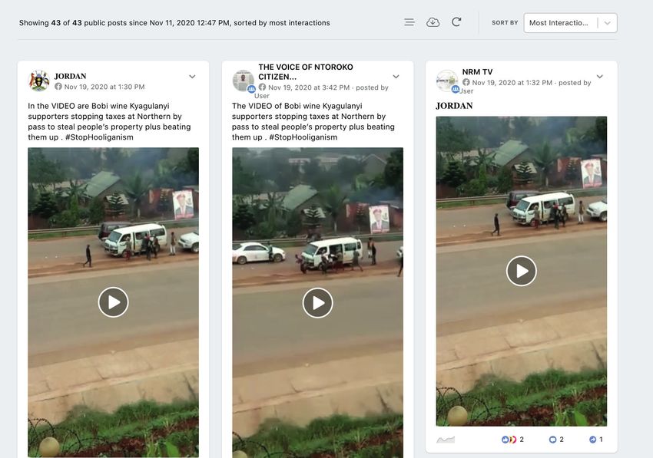
Task: Click the #StopHooliganism text in JORDAN post
Action: pyautogui.click(x=99, y=137)
